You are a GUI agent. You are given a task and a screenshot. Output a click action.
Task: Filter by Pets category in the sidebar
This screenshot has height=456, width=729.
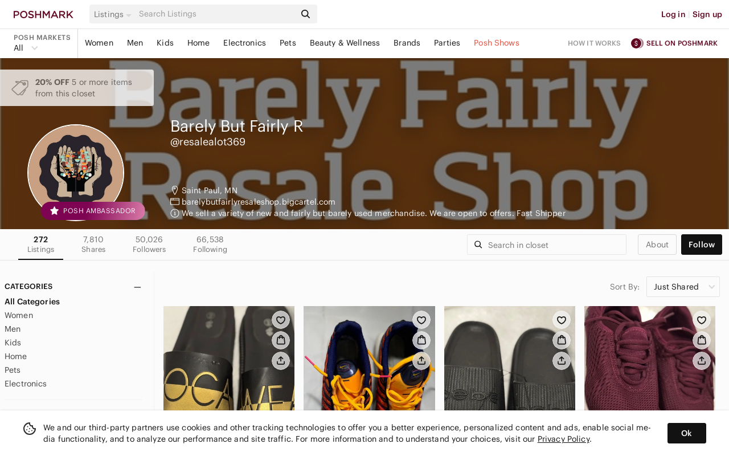pos(13,370)
